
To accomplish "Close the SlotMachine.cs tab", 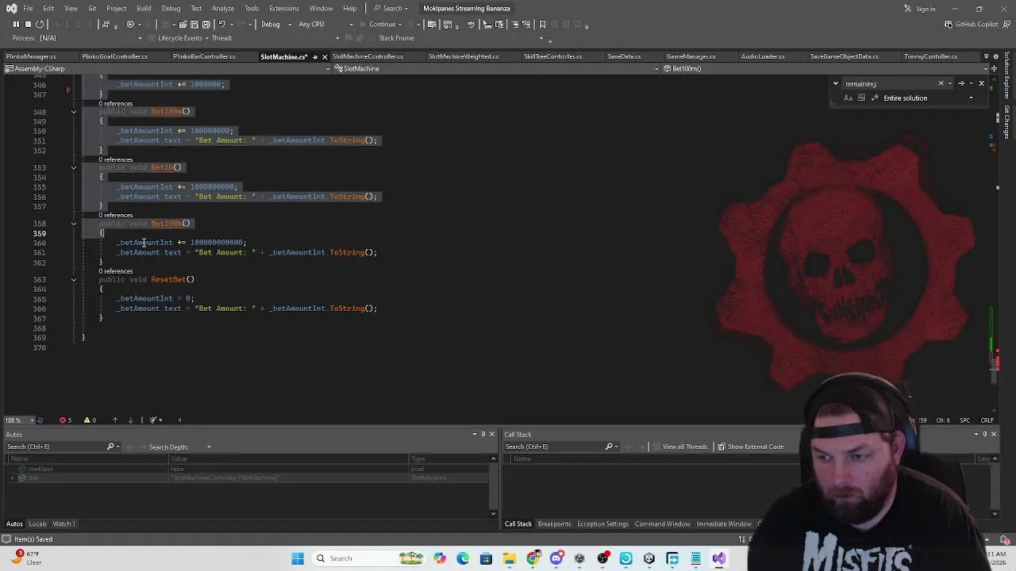I will pos(324,57).
